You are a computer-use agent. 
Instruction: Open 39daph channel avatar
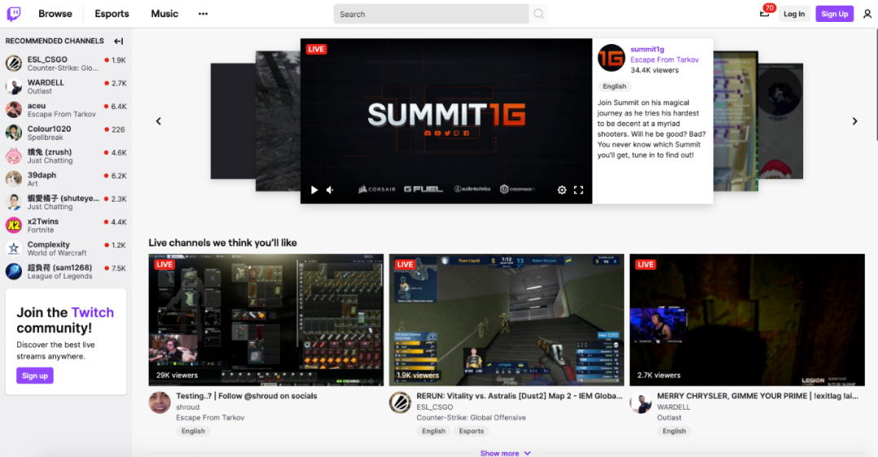coord(14,179)
